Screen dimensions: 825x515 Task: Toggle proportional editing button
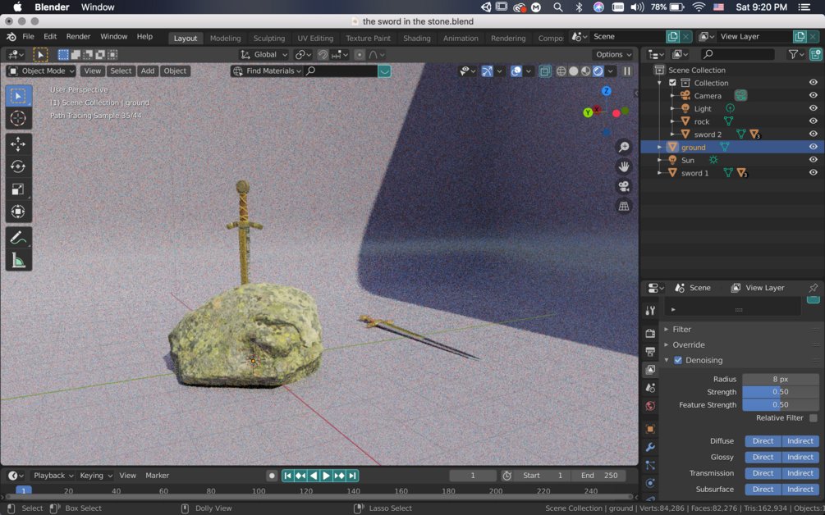360,55
